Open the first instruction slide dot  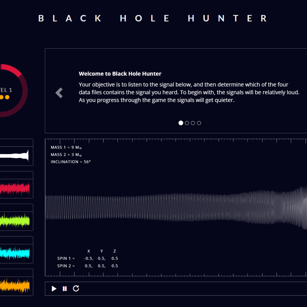click(x=181, y=123)
